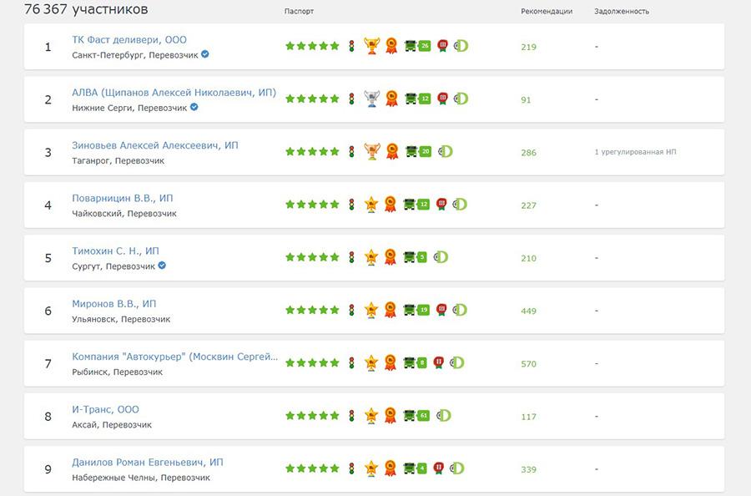
Task: Open Данилов Роман Евгеньевич, ИП profile
Action: [x=148, y=462]
